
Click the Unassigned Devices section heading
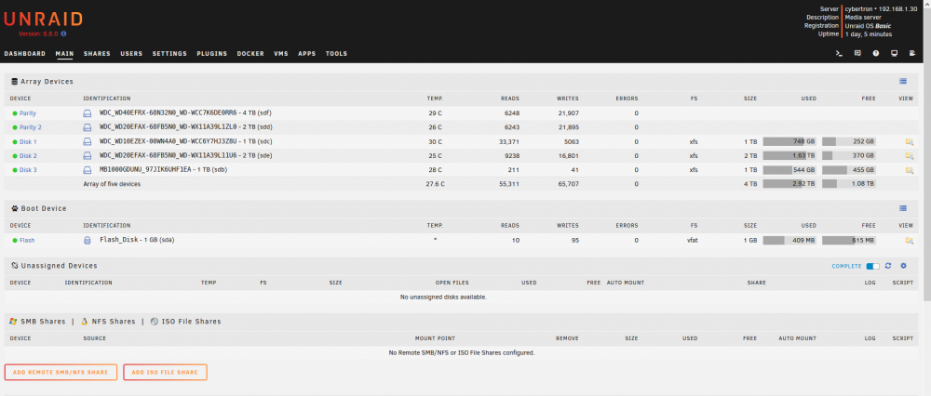pyautogui.click(x=59, y=266)
